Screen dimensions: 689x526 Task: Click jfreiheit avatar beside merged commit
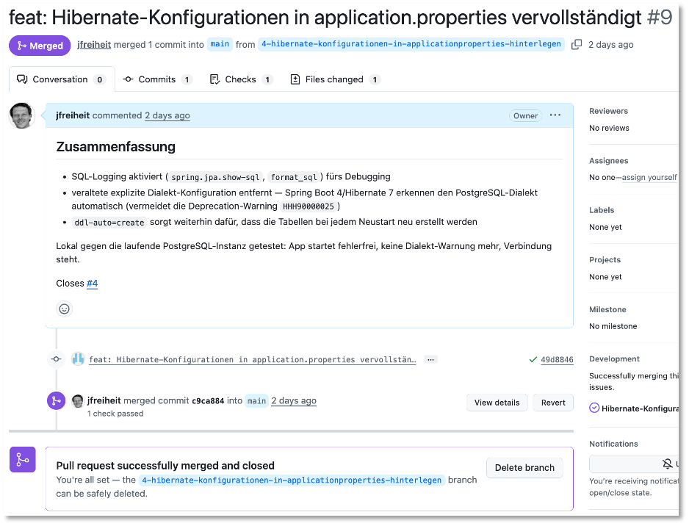point(78,401)
